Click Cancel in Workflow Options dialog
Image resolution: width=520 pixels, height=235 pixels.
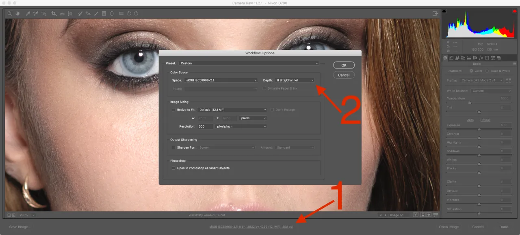click(344, 75)
